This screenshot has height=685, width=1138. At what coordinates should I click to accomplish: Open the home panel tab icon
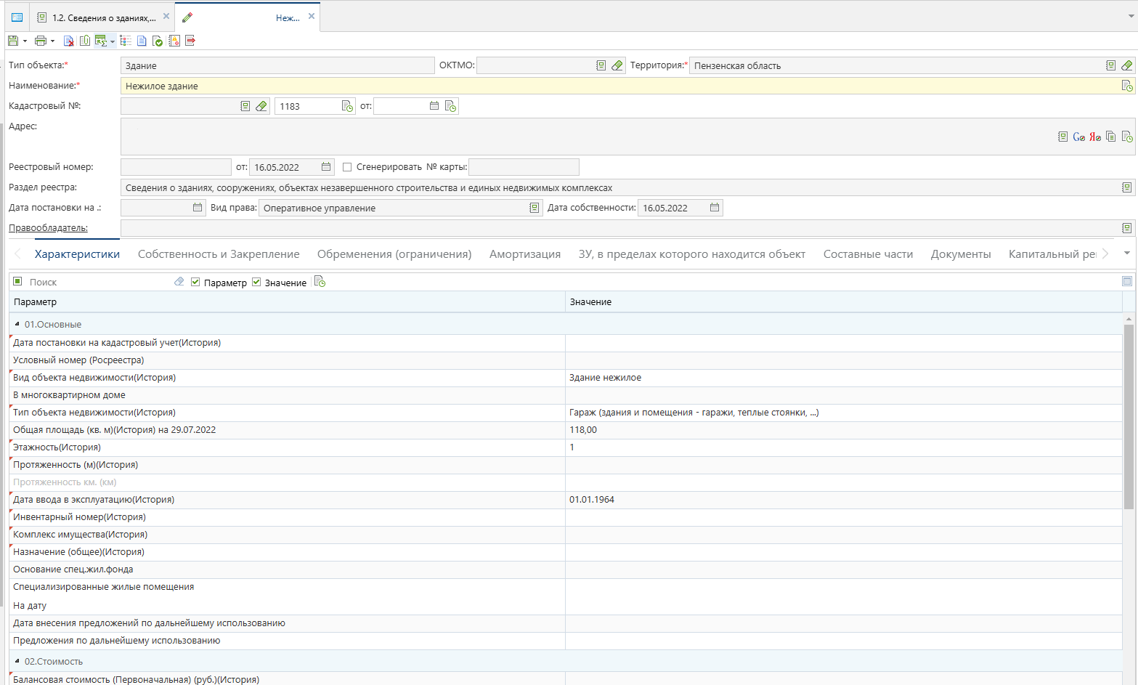pos(17,17)
